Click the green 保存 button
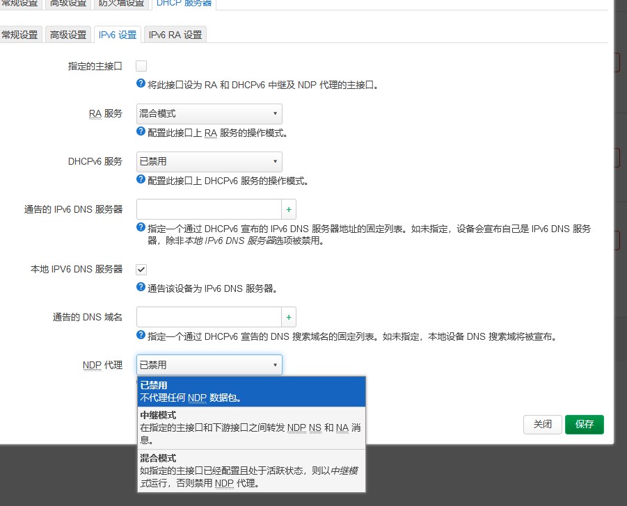Viewport: 627px width, 506px height. (x=585, y=424)
